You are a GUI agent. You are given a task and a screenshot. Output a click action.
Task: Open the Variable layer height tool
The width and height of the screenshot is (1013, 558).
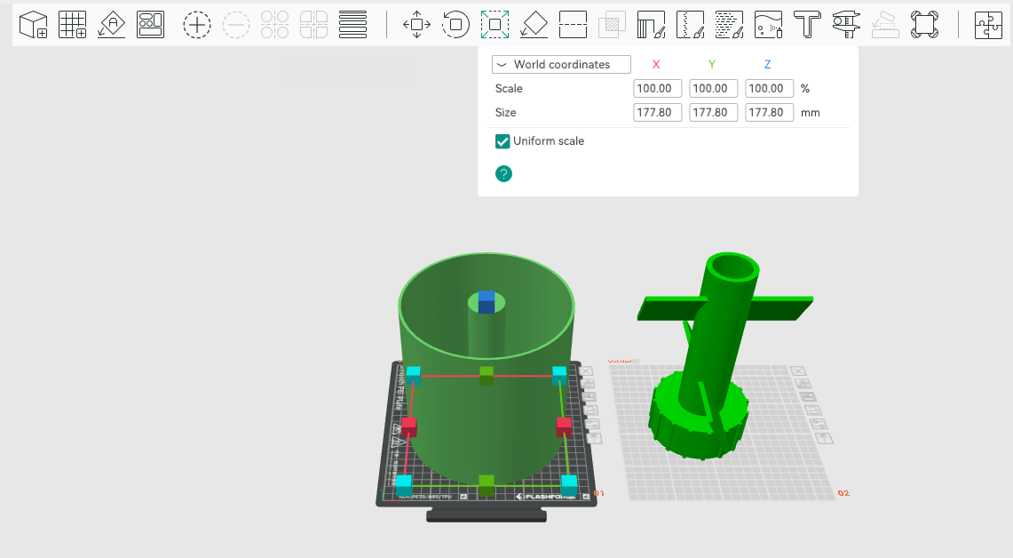tap(352, 25)
